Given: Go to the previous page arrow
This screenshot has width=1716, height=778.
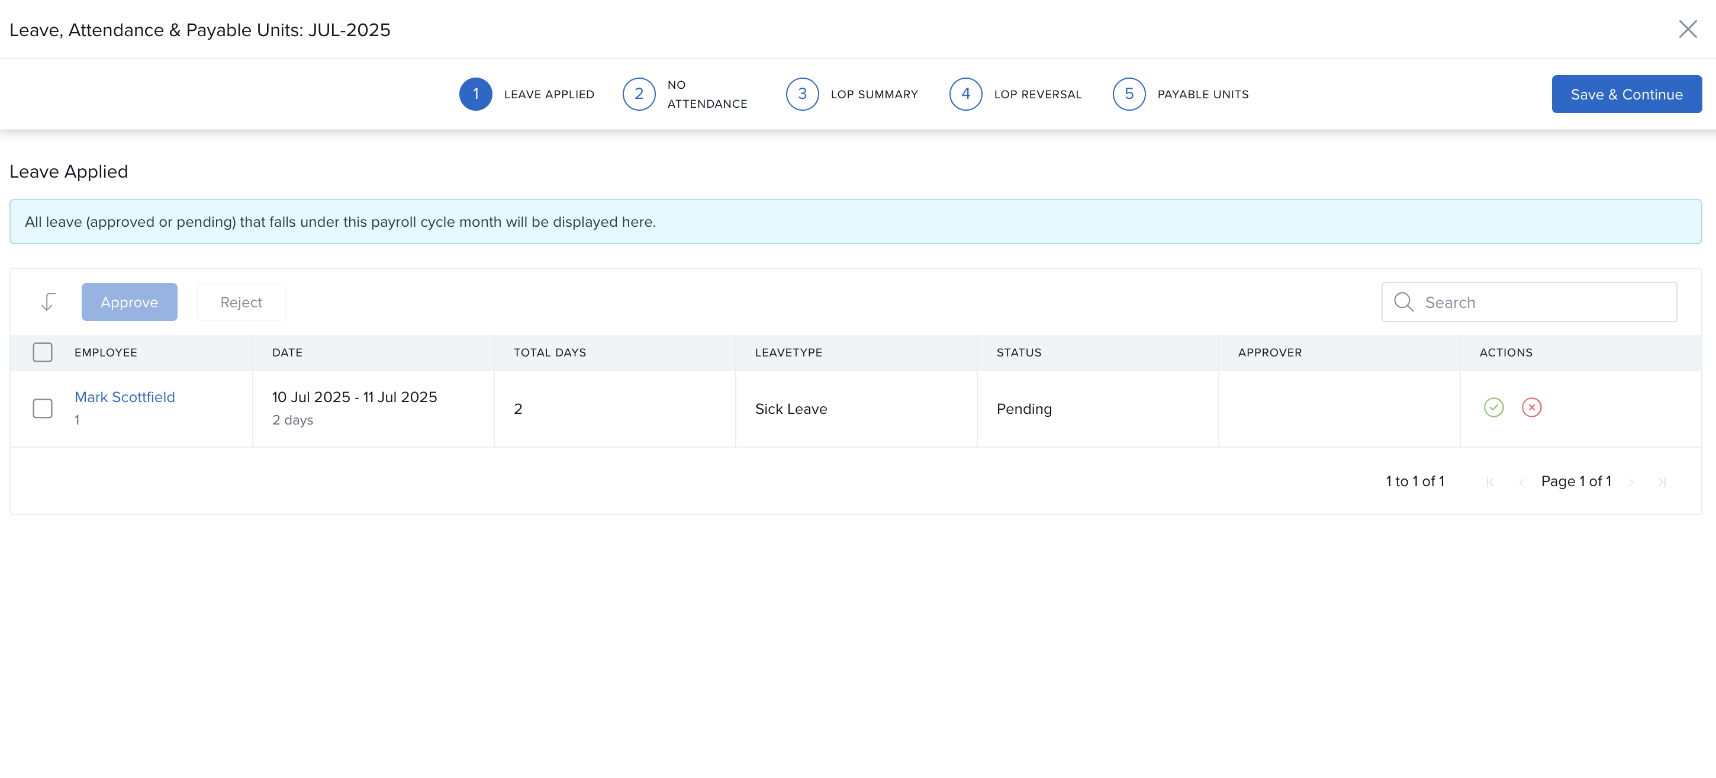Looking at the screenshot, I should coord(1521,481).
